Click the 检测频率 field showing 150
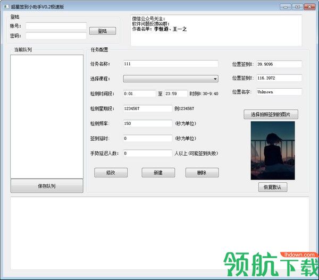319x280 pixels. coord(147,123)
